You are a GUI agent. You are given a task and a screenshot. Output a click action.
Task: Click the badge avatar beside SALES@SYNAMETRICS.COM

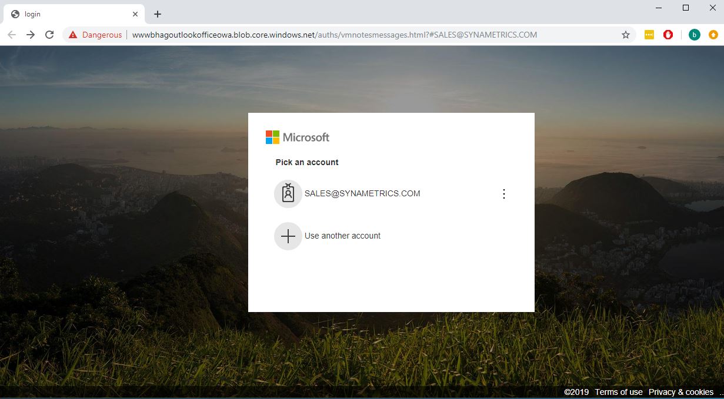point(288,193)
